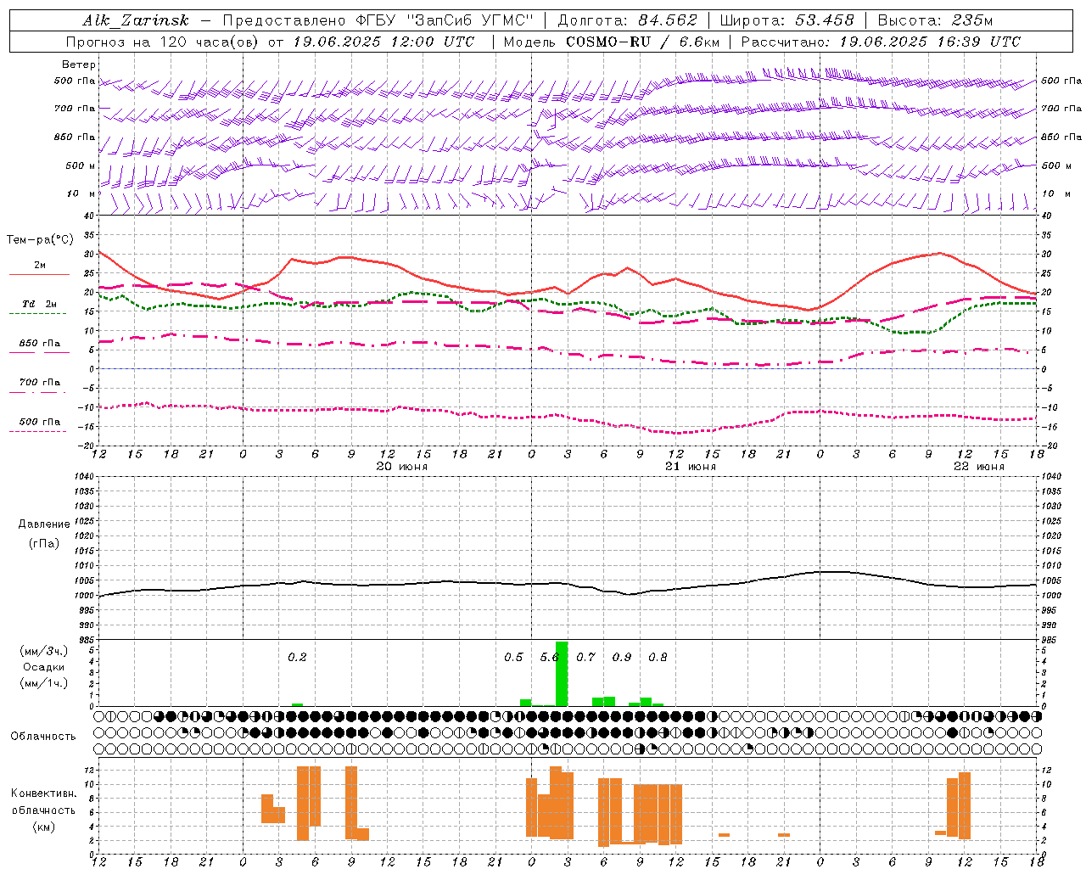Click the computed time 19.06.2025 16:39 UTC

tap(930, 42)
